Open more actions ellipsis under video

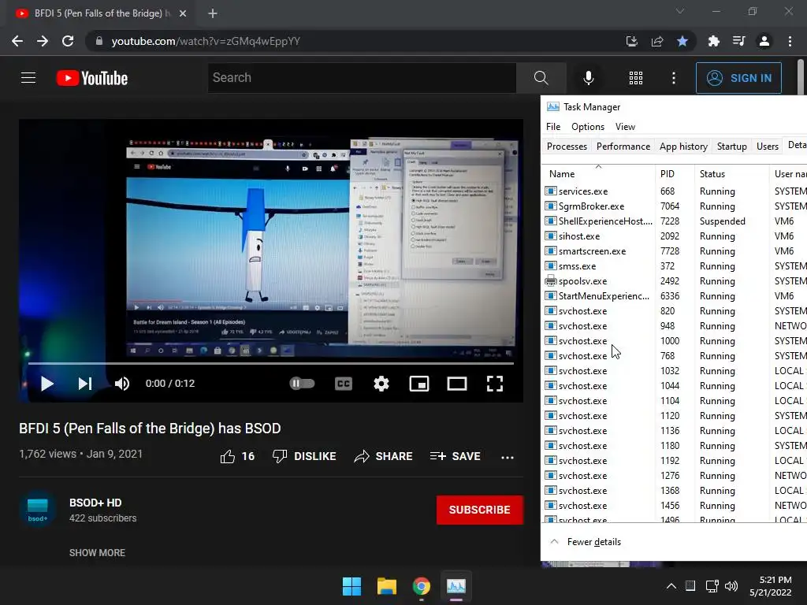pyautogui.click(x=508, y=458)
